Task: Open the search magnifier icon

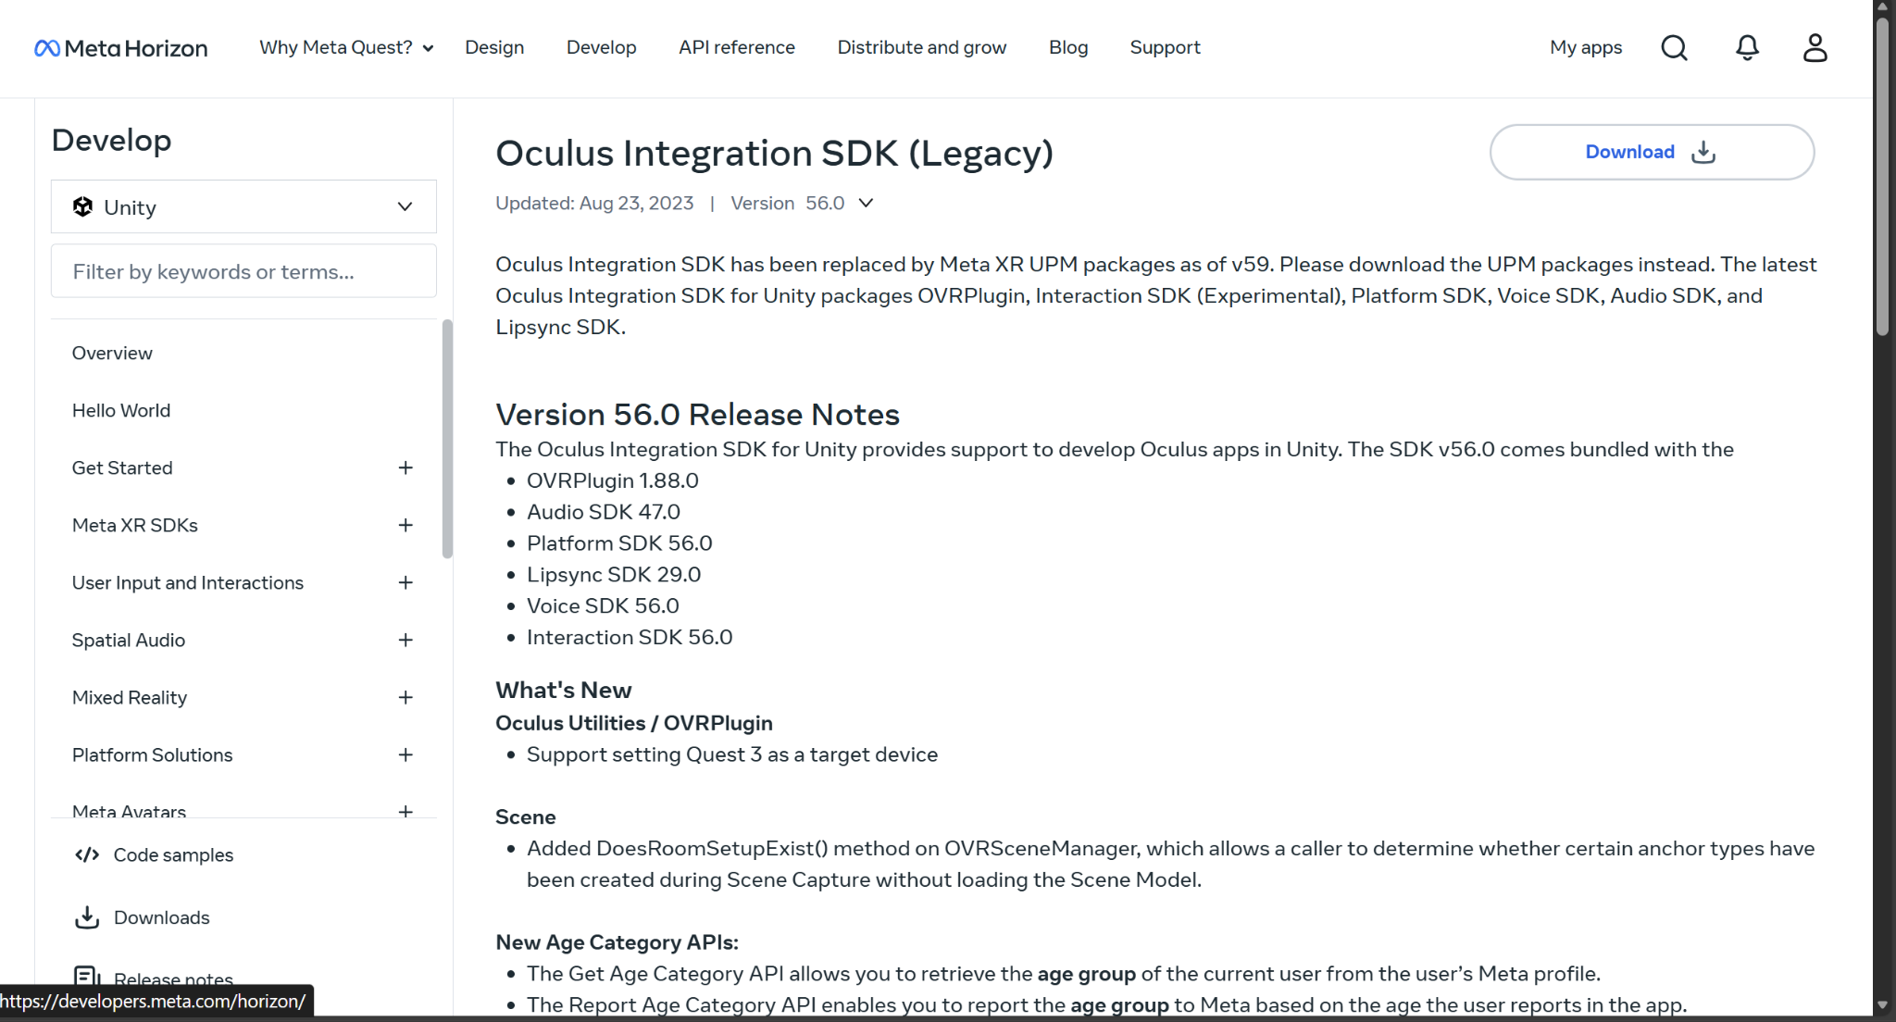Action: tap(1674, 47)
